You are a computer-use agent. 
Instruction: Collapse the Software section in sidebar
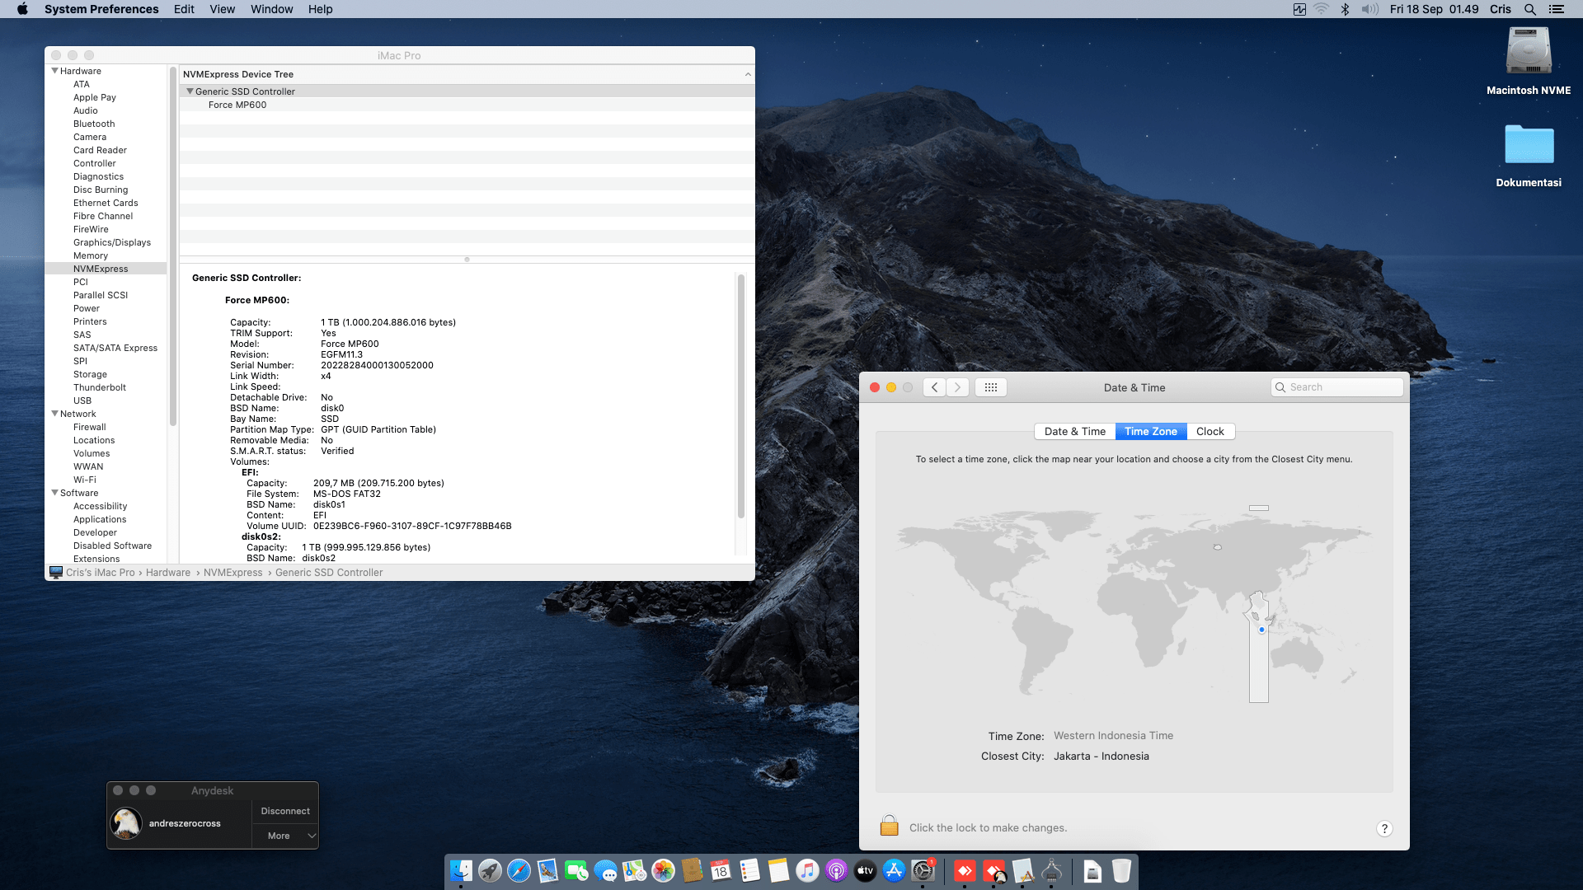click(54, 493)
